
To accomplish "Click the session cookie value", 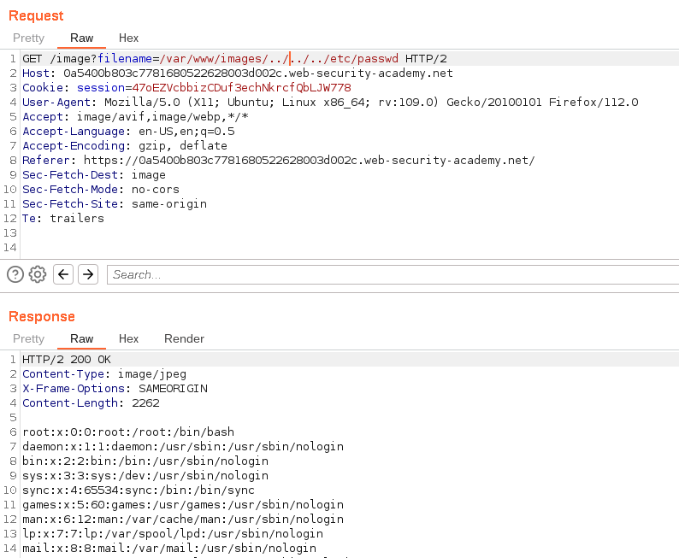I will pyautogui.click(x=241, y=88).
